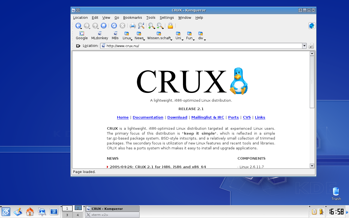Viewport: 349px width, 218px height.
Task: Click the Go button beside location bar
Action: pyautogui.click(x=311, y=46)
